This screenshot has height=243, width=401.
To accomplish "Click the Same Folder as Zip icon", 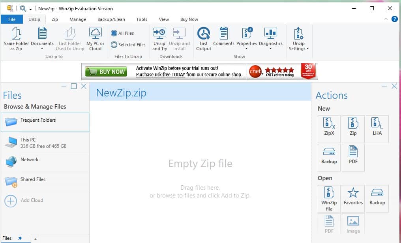I will 16,34.
